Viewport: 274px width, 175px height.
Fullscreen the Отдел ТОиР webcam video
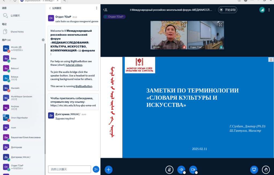tap(220, 25)
